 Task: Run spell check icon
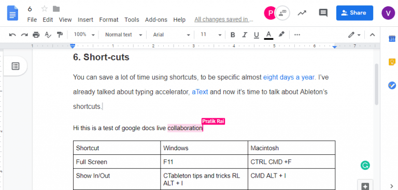coord(48,35)
